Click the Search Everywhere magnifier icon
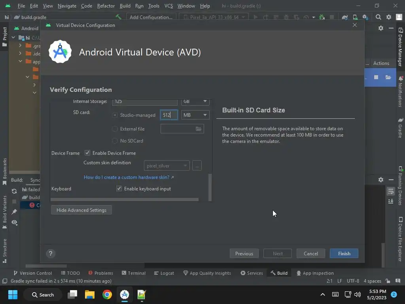This screenshot has height=304, width=405. 378,17
